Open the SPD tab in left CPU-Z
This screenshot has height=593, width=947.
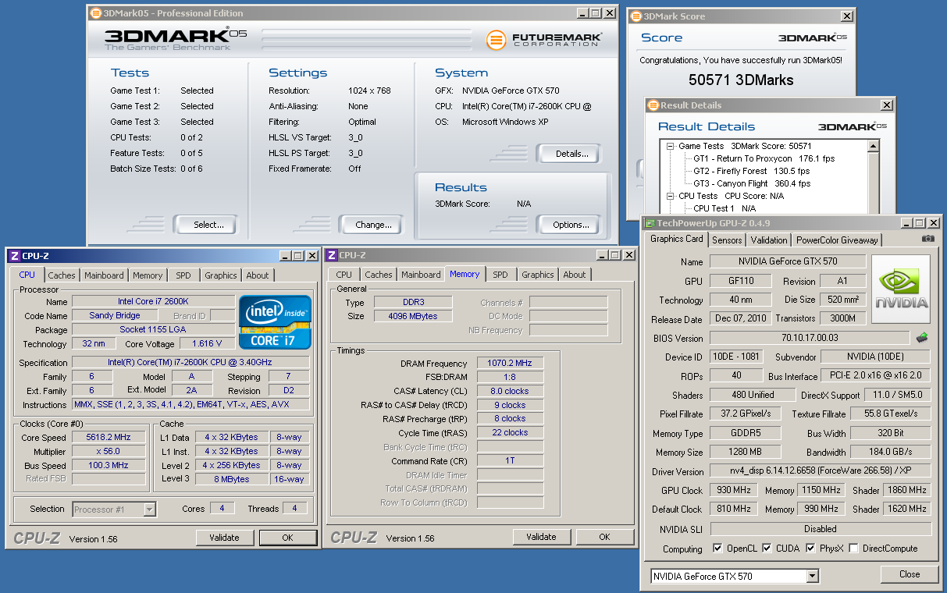click(x=183, y=275)
